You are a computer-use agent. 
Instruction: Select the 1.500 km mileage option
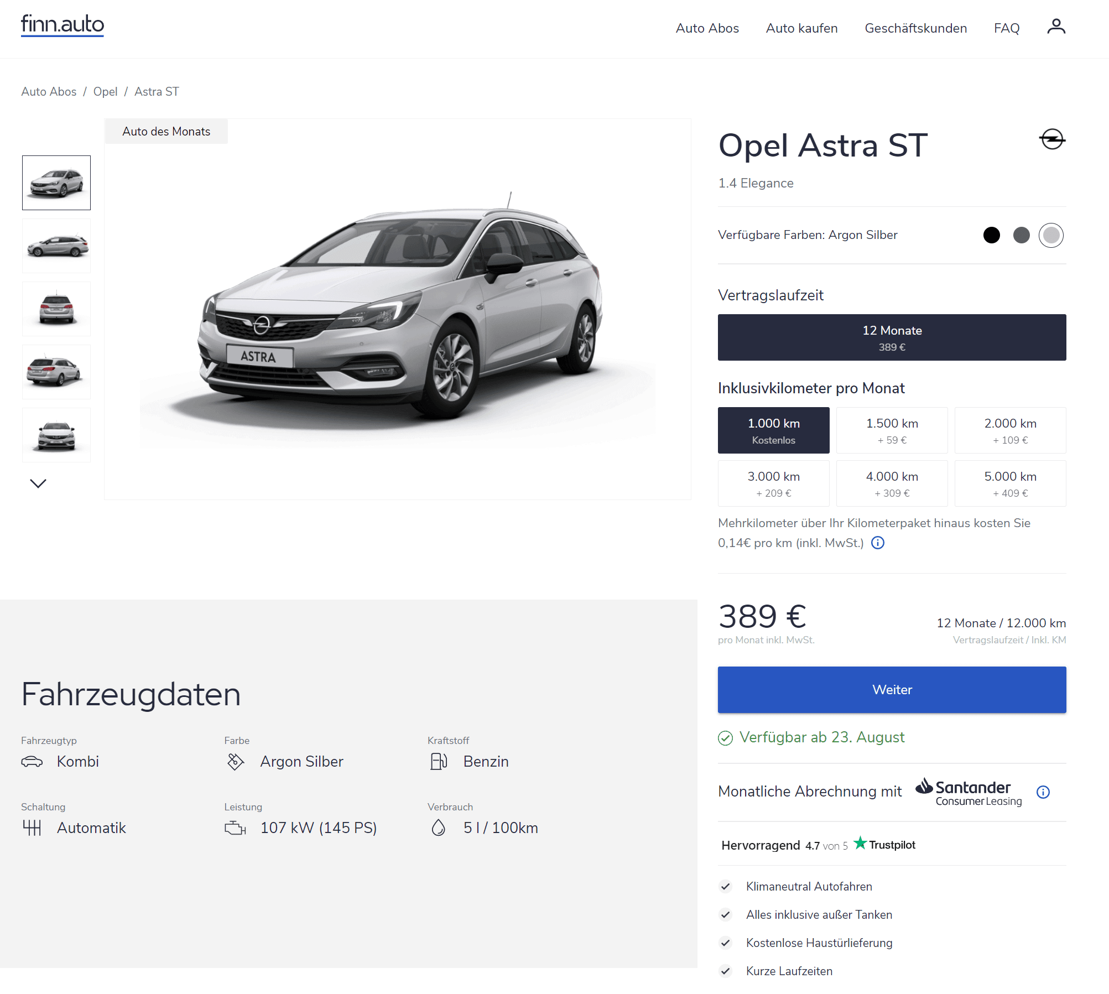point(892,430)
